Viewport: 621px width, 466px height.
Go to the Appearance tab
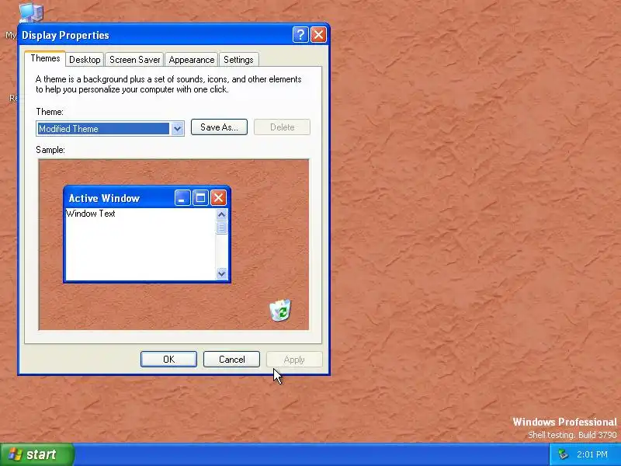tap(191, 60)
